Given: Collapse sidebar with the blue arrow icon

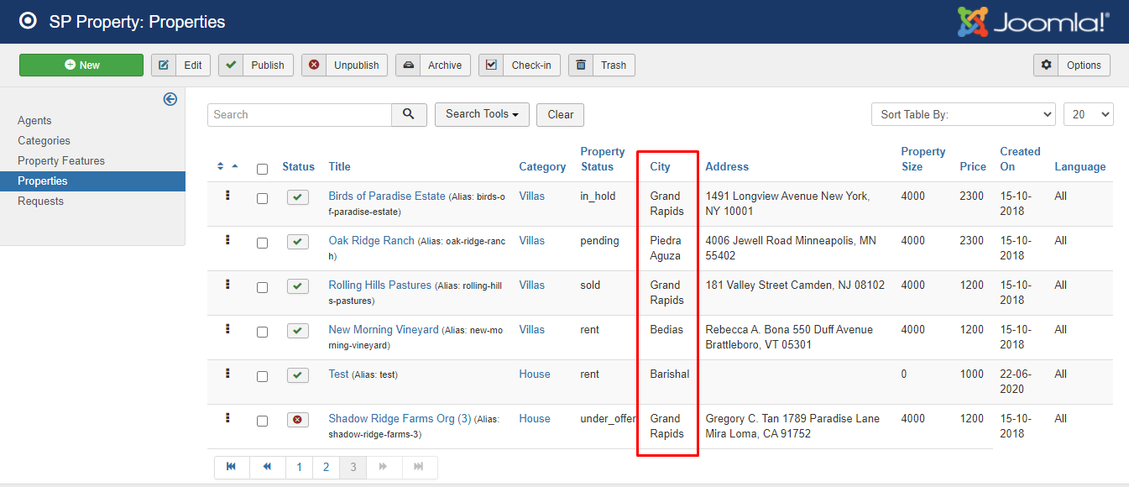Looking at the screenshot, I should pyautogui.click(x=170, y=99).
